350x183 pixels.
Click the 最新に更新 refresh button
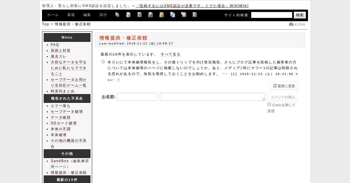point(284,86)
